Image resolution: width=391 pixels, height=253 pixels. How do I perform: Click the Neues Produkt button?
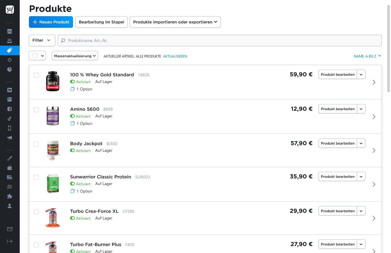(x=51, y=22)
